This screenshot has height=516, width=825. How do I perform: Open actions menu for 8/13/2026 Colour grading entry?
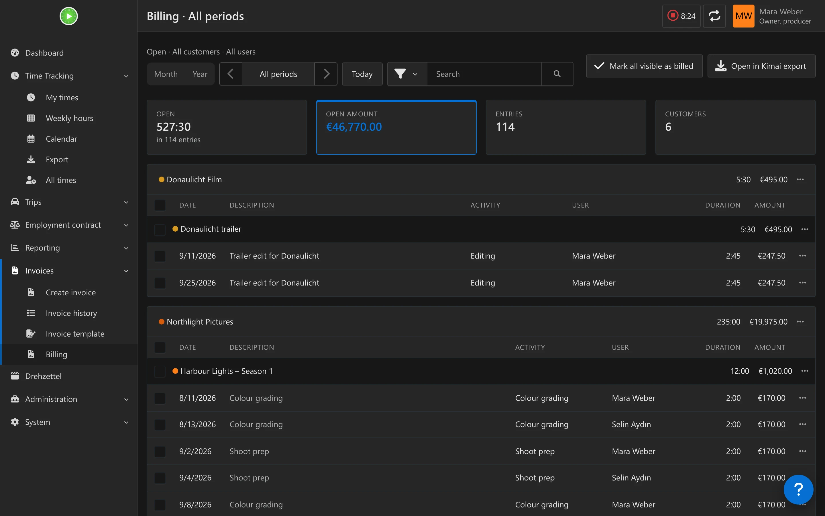[x=802, y=424]
